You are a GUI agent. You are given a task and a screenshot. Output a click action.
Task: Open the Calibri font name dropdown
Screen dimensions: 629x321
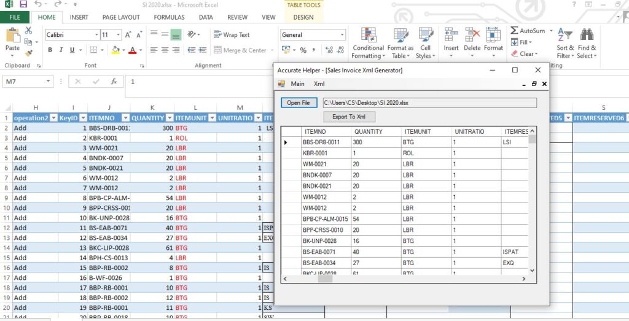pos(96,35)
